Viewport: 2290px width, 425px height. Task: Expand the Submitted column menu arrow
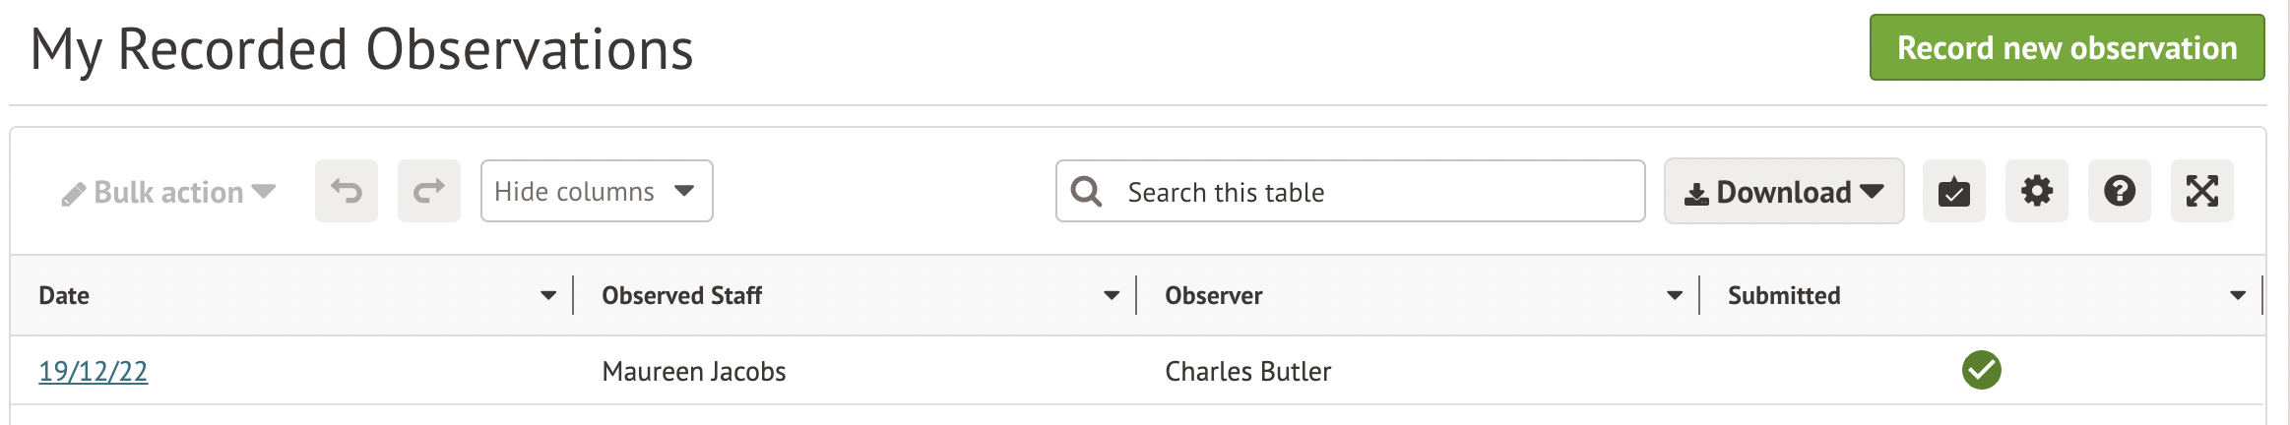click(x=2238, y=295)
